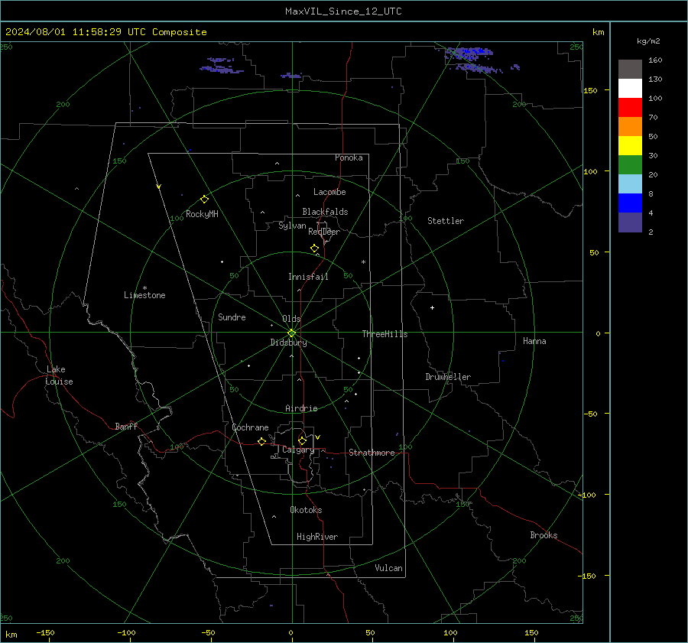This screenshot has height=643, width=688.
Task: Click the Strathmore city label
Action: click(372, 453)
